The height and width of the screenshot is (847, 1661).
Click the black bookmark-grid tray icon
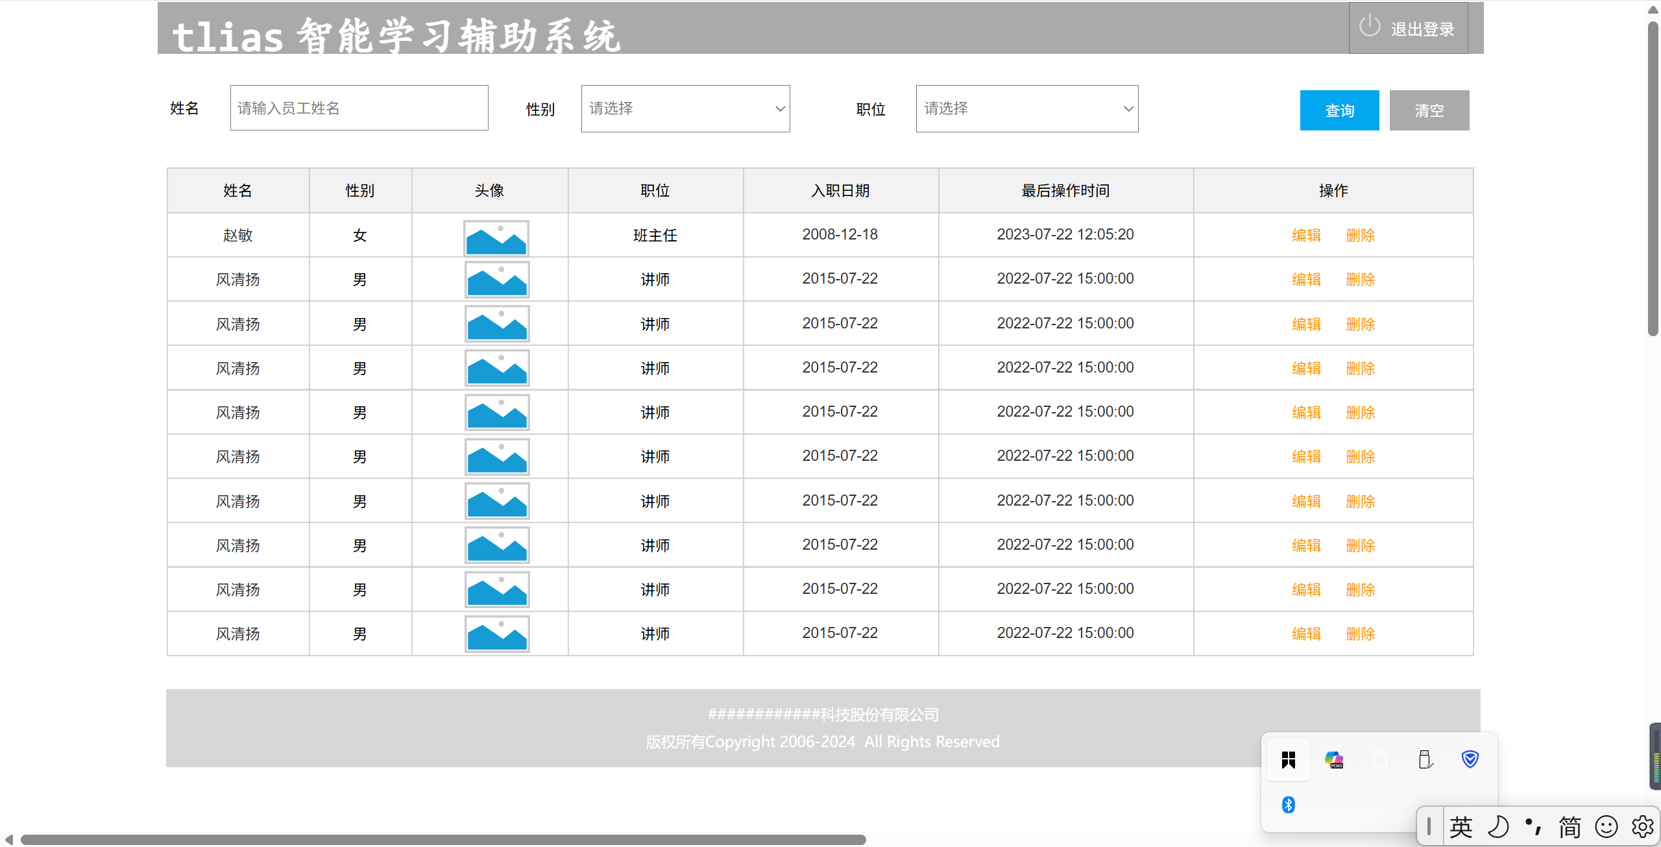point(1289,759)
